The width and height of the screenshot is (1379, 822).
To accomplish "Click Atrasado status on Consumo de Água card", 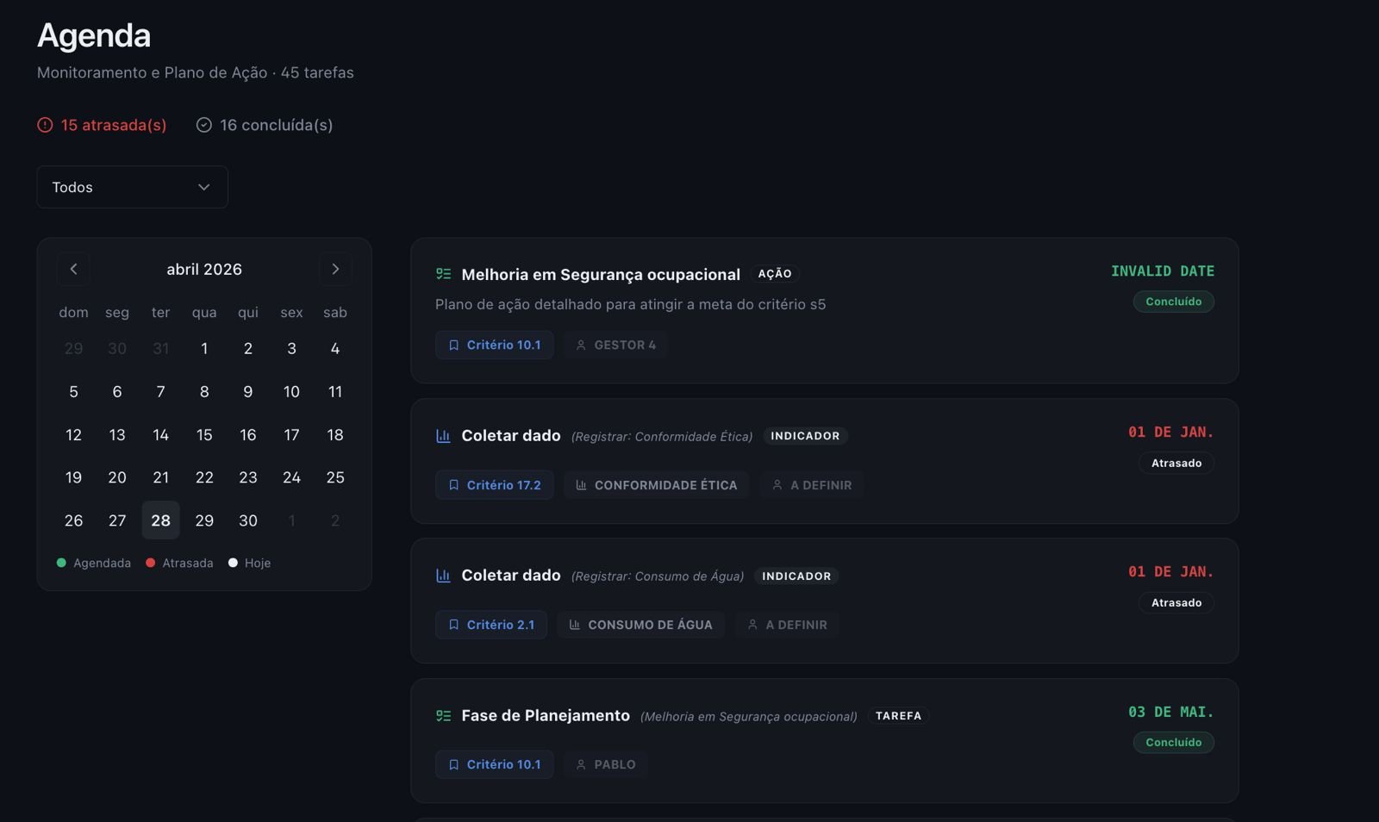I will point(1176,602).
